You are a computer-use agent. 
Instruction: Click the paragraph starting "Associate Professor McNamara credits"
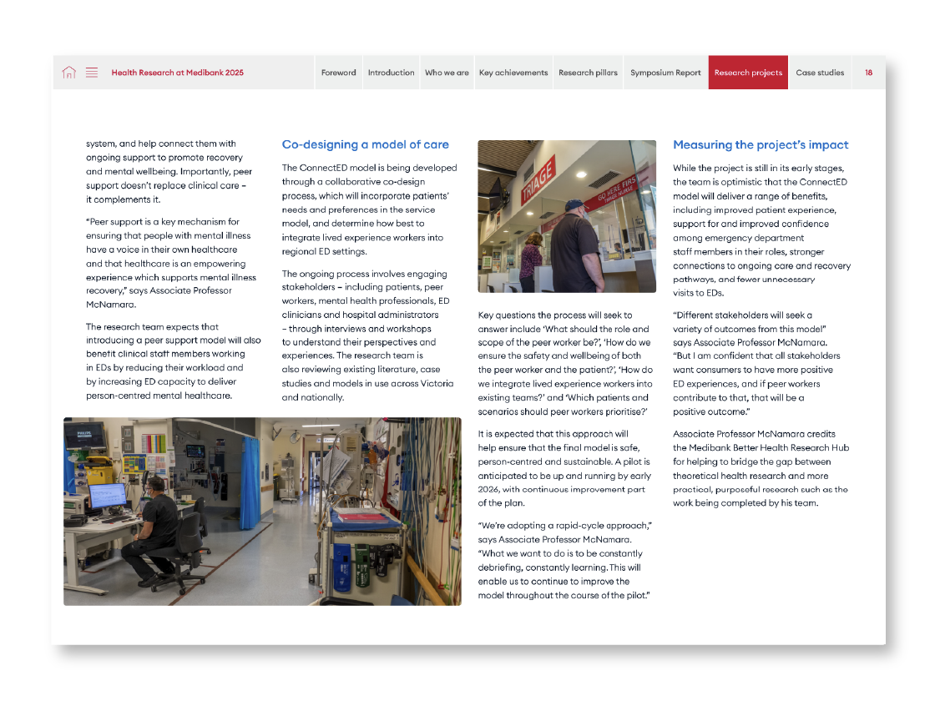coord(761,468)
